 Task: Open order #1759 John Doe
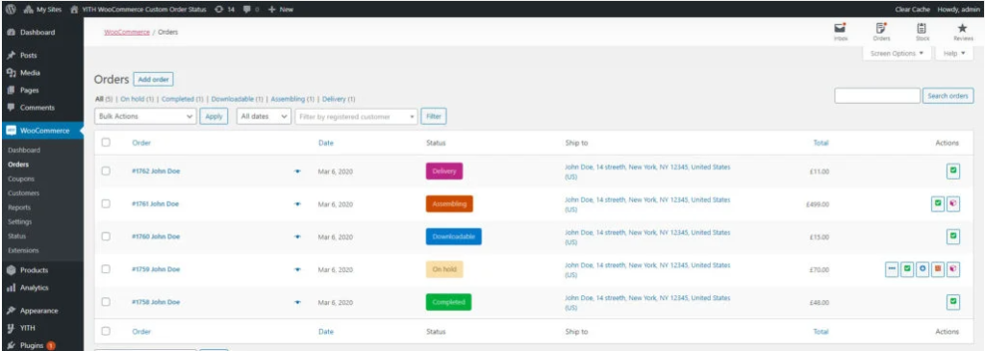[x=156, y=269]
